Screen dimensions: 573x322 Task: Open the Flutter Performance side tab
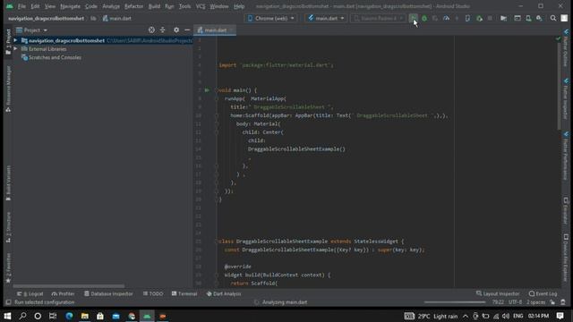click(565, 156)
